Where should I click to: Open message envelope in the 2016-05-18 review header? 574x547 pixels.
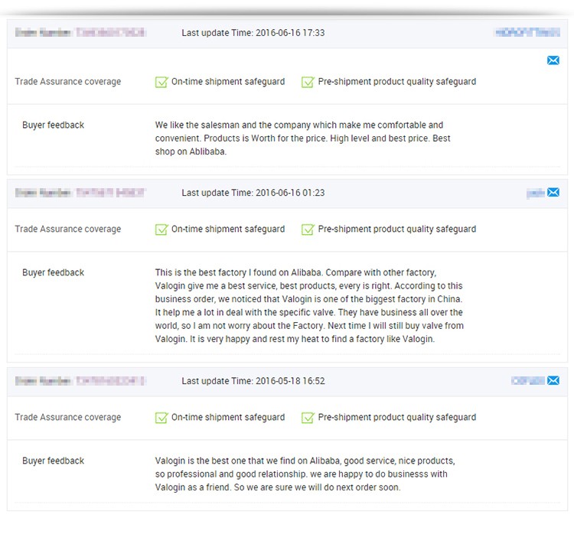(x=553, y=380)
